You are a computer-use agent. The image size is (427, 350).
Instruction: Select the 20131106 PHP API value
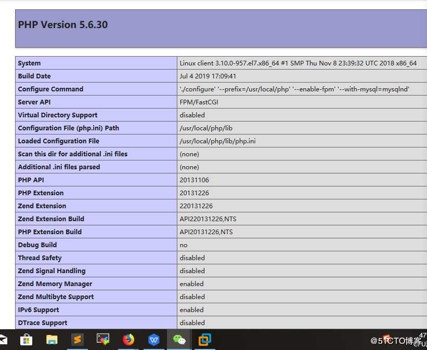coord(194,180)
